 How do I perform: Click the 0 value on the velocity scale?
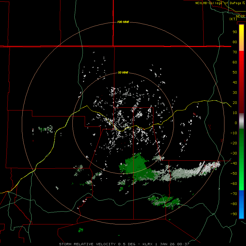pos(236,123)
